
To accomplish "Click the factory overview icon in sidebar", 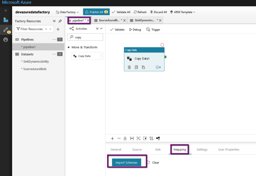I will pos(5,20).
